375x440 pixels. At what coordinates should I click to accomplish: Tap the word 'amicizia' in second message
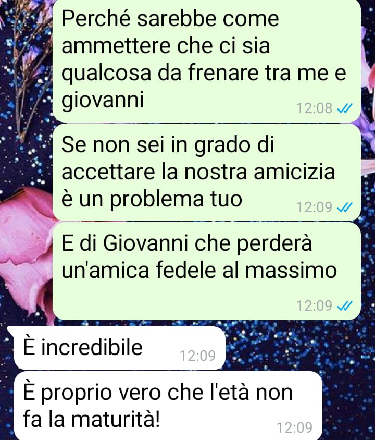coord(295,172)
